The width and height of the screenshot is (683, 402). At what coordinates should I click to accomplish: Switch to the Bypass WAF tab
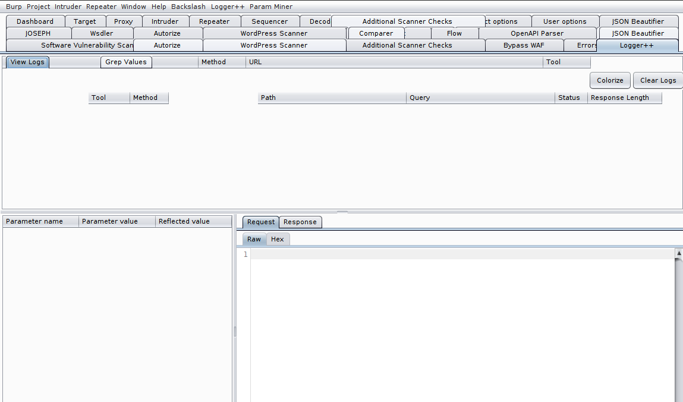(x=523, y=45)
